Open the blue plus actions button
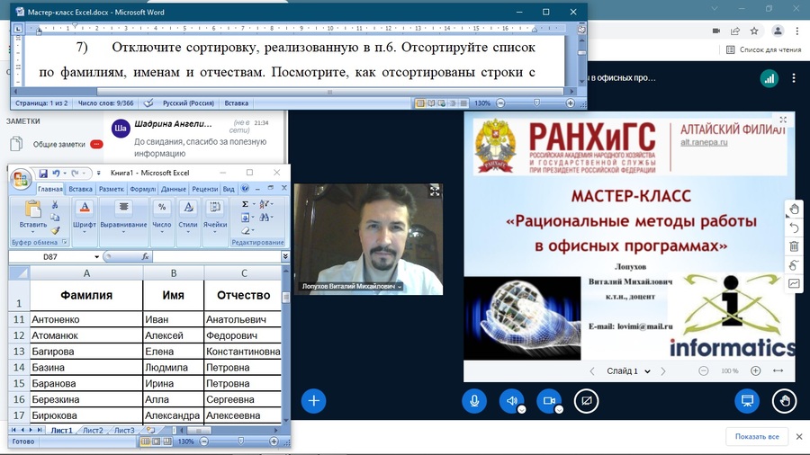This screenshot has height=455, width=810. [313, 401]
